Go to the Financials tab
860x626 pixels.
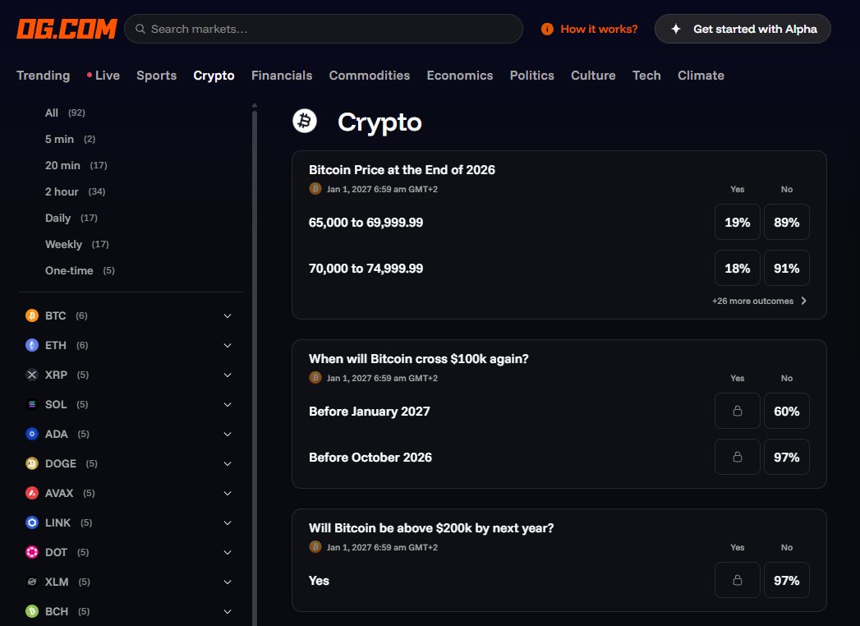pos(282,76)
